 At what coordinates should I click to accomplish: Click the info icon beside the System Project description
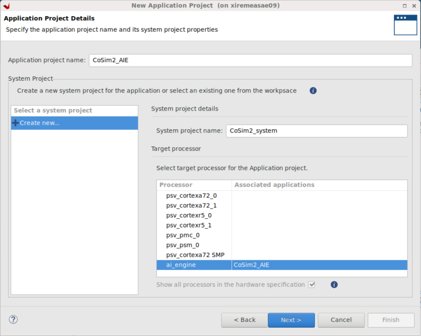312,90
